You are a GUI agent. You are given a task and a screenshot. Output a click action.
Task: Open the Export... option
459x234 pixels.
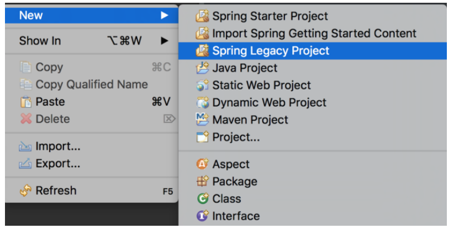[57, 164]
